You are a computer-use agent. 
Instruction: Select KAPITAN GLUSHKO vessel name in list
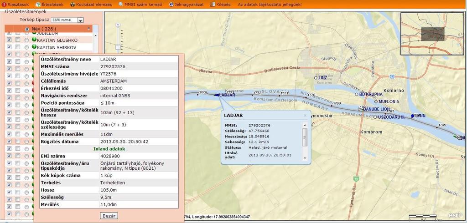tap(57, 40)
